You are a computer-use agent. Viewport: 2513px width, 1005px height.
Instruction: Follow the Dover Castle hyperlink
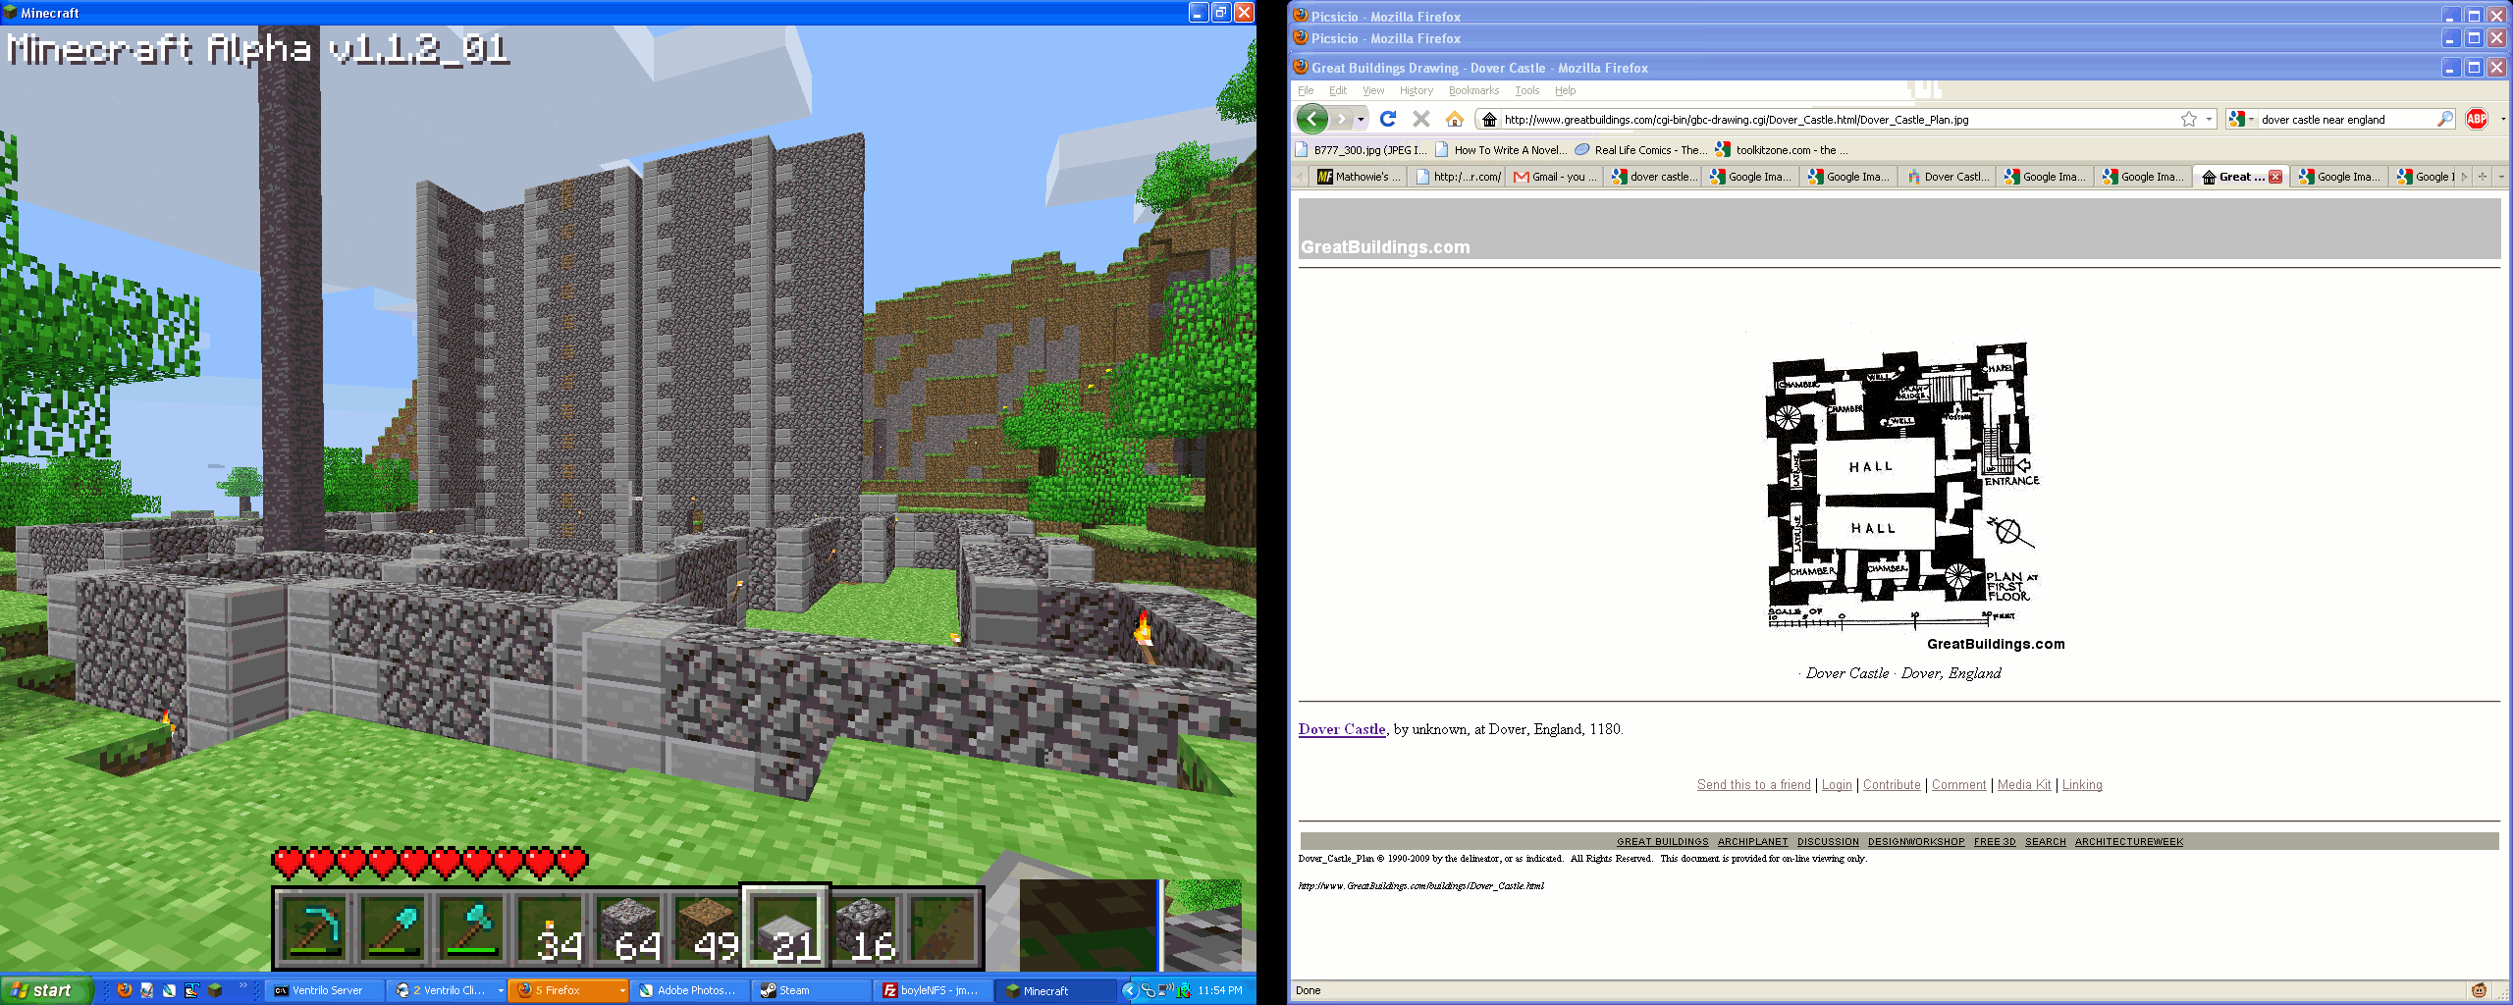pyautogui.click(x=1342, y=729)
